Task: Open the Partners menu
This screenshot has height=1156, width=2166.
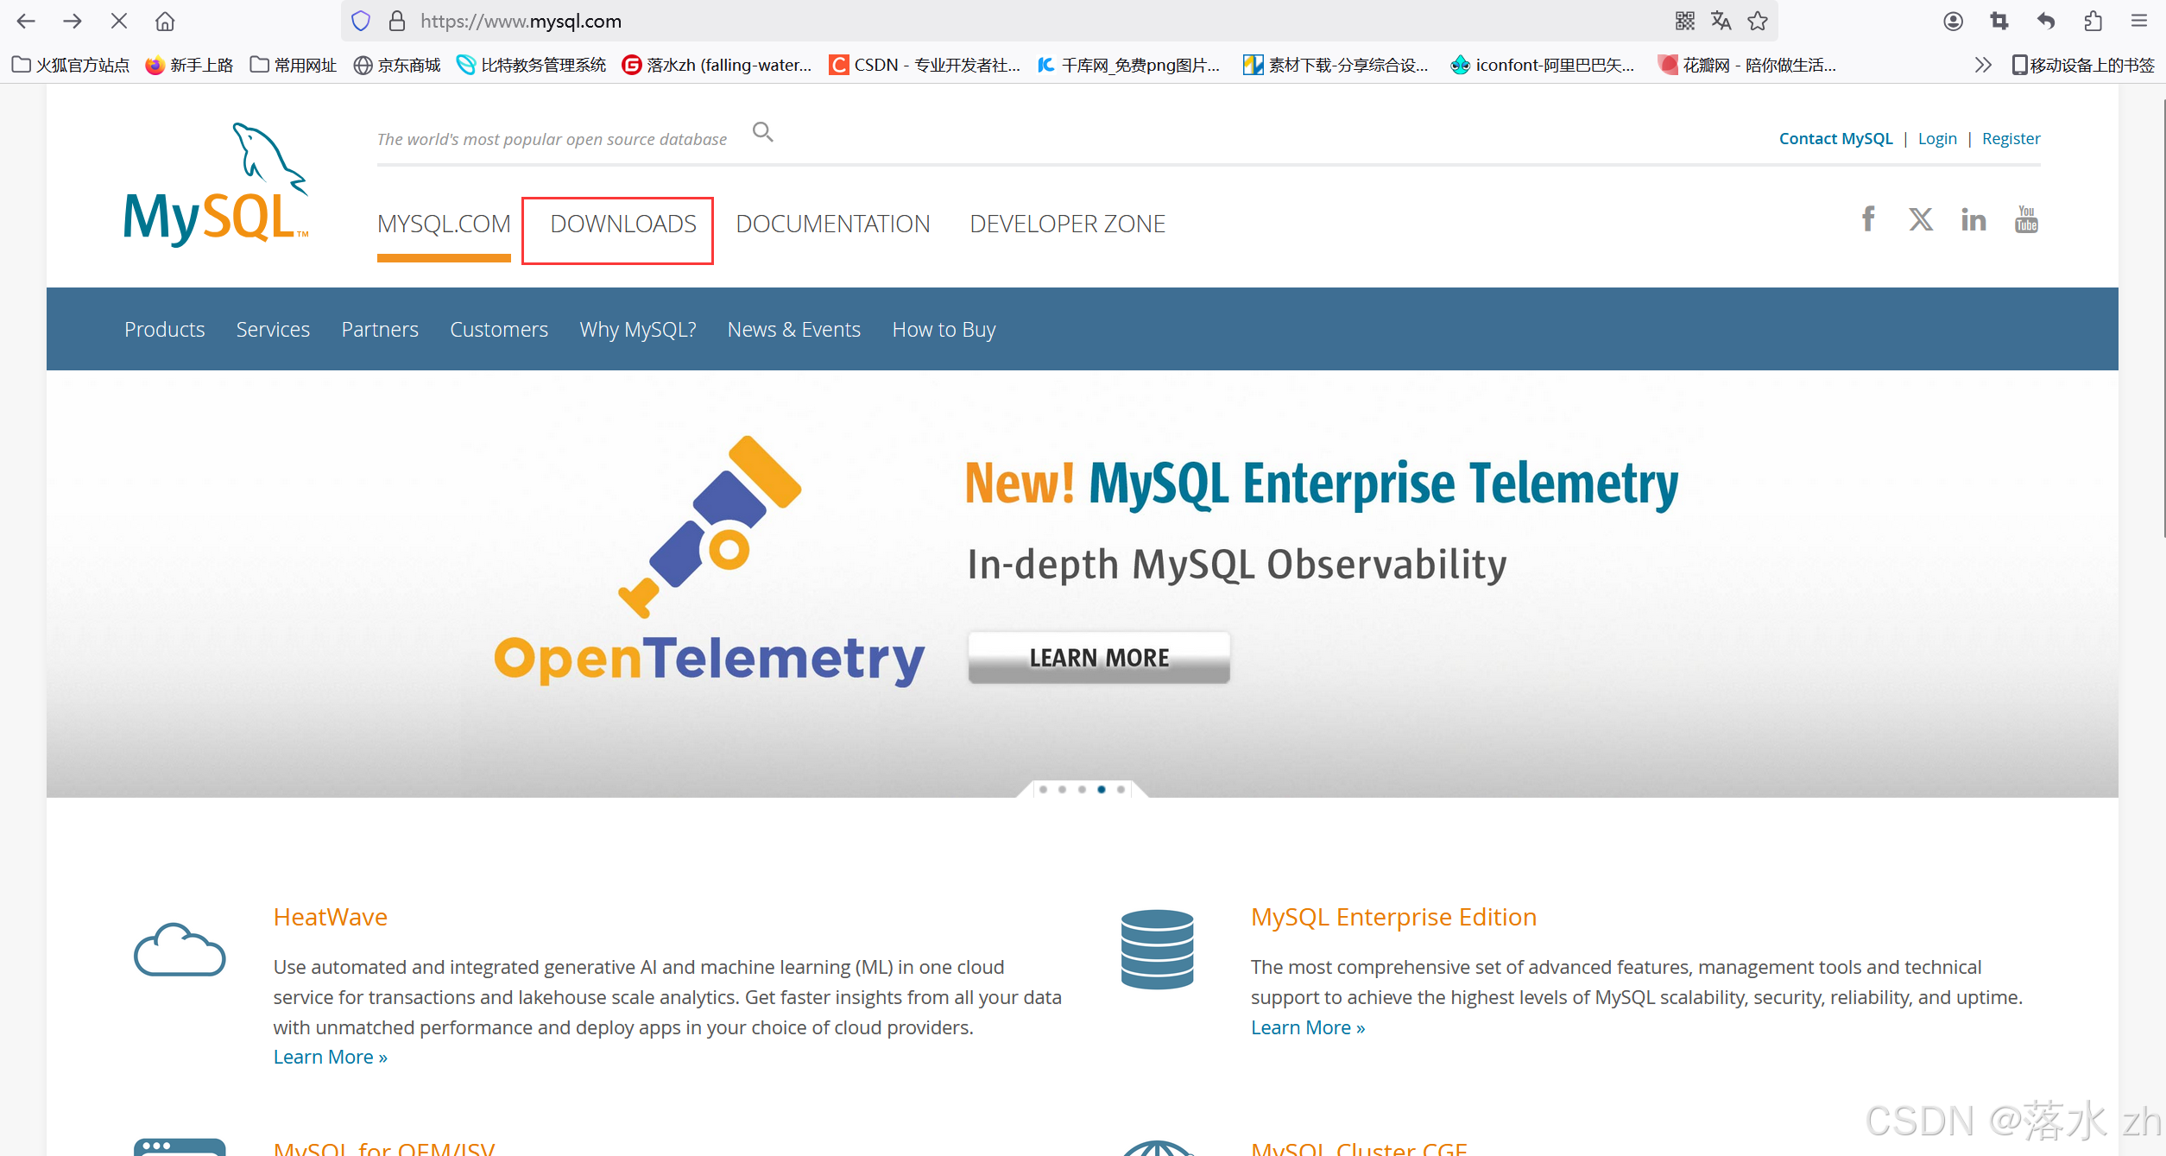Action: tap(380, 329)
